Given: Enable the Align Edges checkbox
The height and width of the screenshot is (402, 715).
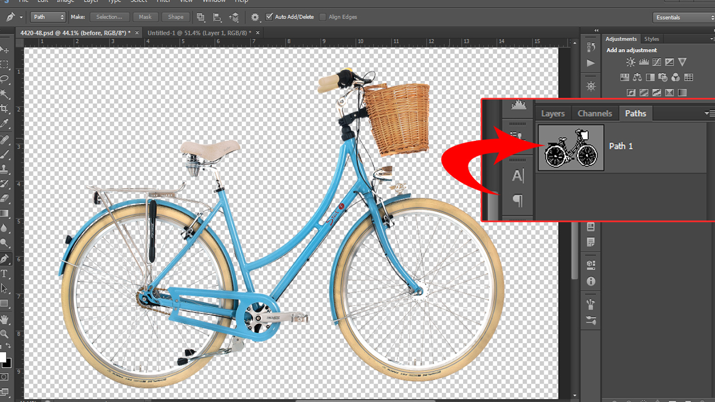Looking at the screenshot, I should tap(322, 17).
